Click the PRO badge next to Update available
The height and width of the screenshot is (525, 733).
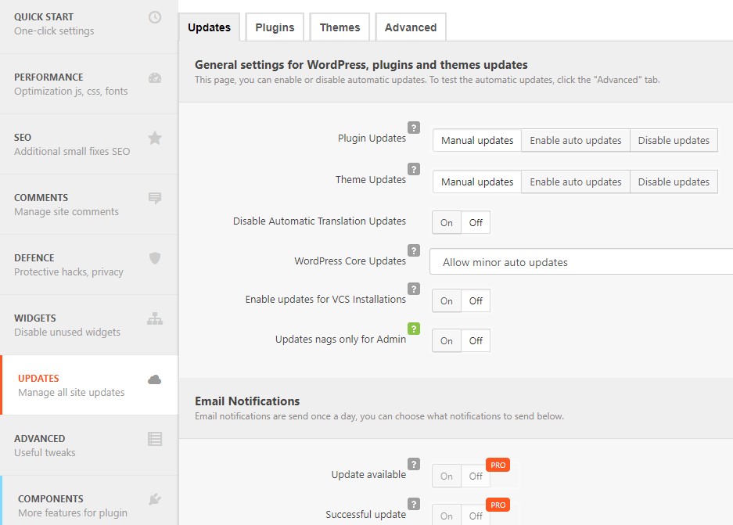[498, 465]
